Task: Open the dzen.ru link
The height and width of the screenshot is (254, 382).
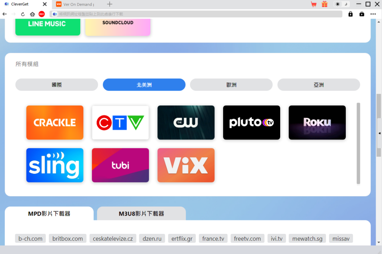Action: coord(152,238)
